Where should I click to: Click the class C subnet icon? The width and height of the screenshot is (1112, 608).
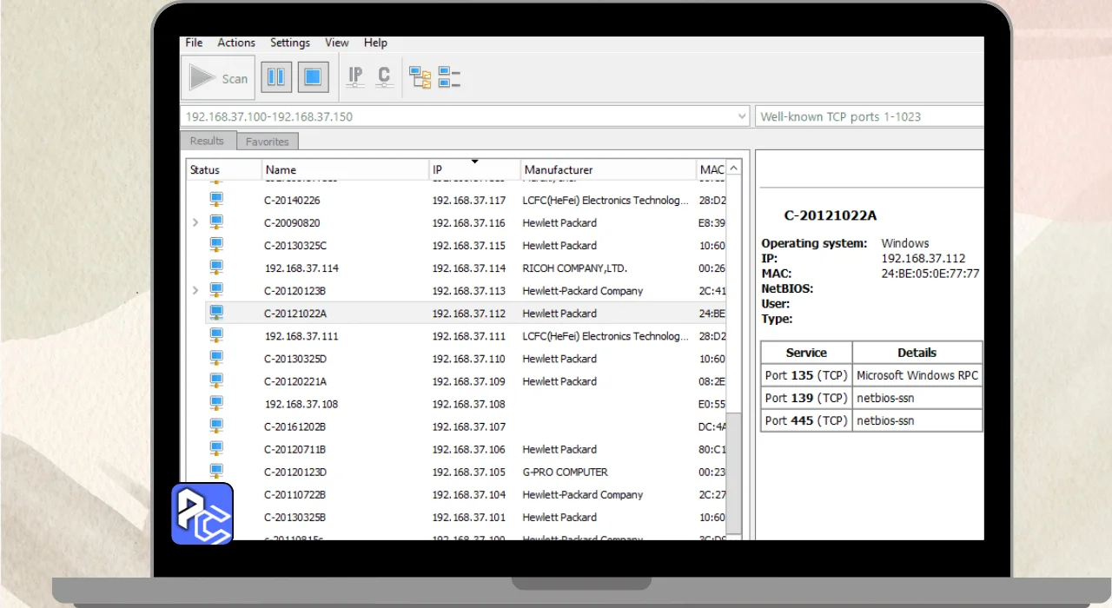(384, 77)
